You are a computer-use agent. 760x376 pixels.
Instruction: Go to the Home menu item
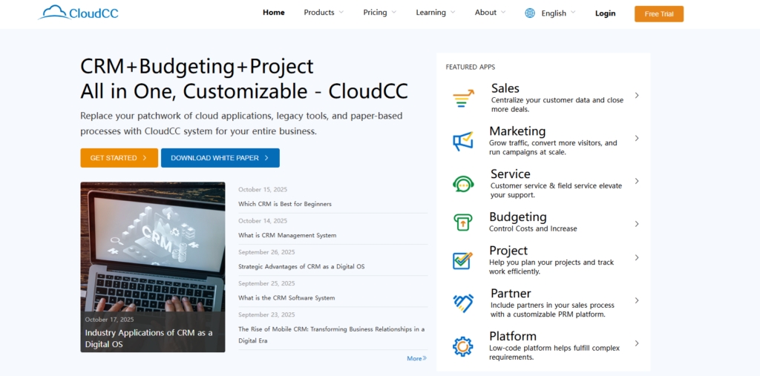[274, 13]
